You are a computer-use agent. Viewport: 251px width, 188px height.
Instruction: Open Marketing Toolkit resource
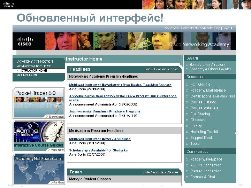coord(204,132)
